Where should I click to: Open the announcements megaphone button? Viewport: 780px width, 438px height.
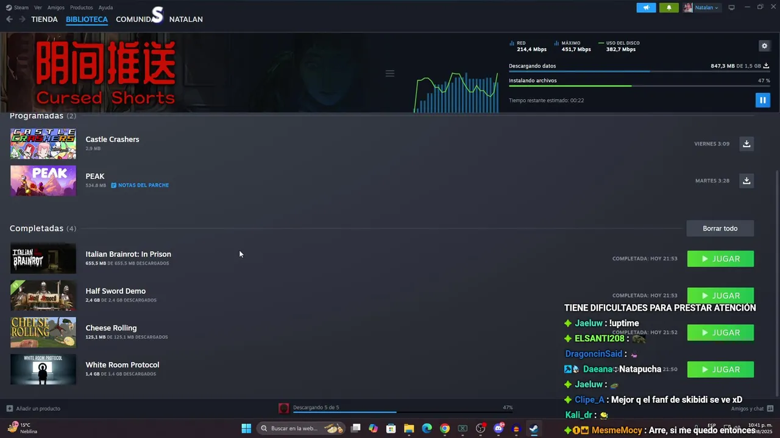point(647,7)
